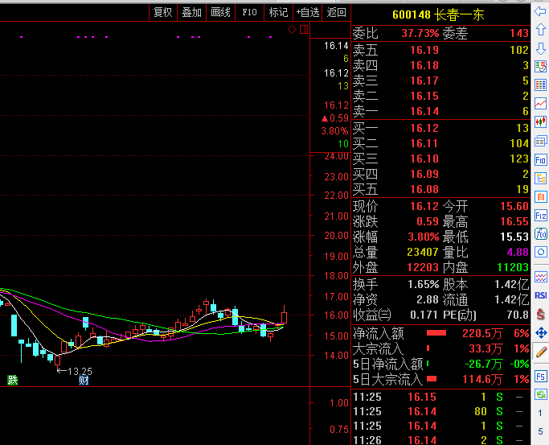Click the blue four-way move arrows icon
The image size is (549, 445).
pyautogui.click(x=541, y=332)
